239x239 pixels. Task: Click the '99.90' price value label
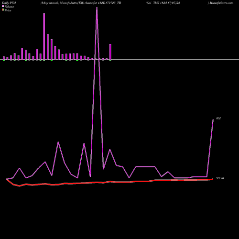[220, 178]
